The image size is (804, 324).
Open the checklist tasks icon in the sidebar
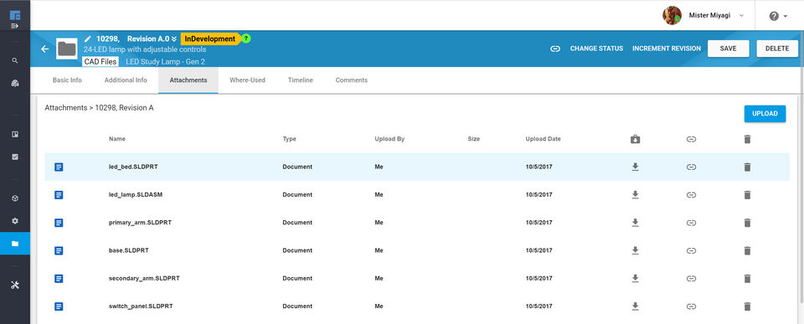click(x=15, y=157)
